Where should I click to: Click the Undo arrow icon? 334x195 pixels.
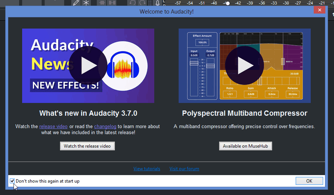click(132, 3)
